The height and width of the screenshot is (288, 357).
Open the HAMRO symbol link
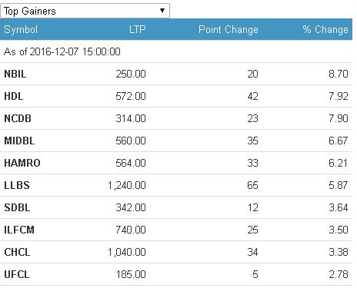click(x=22, y=163)
